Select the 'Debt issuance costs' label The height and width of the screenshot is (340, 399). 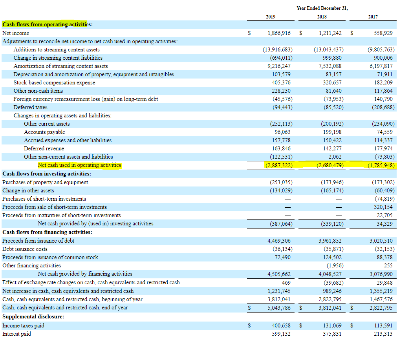point(25,249)
